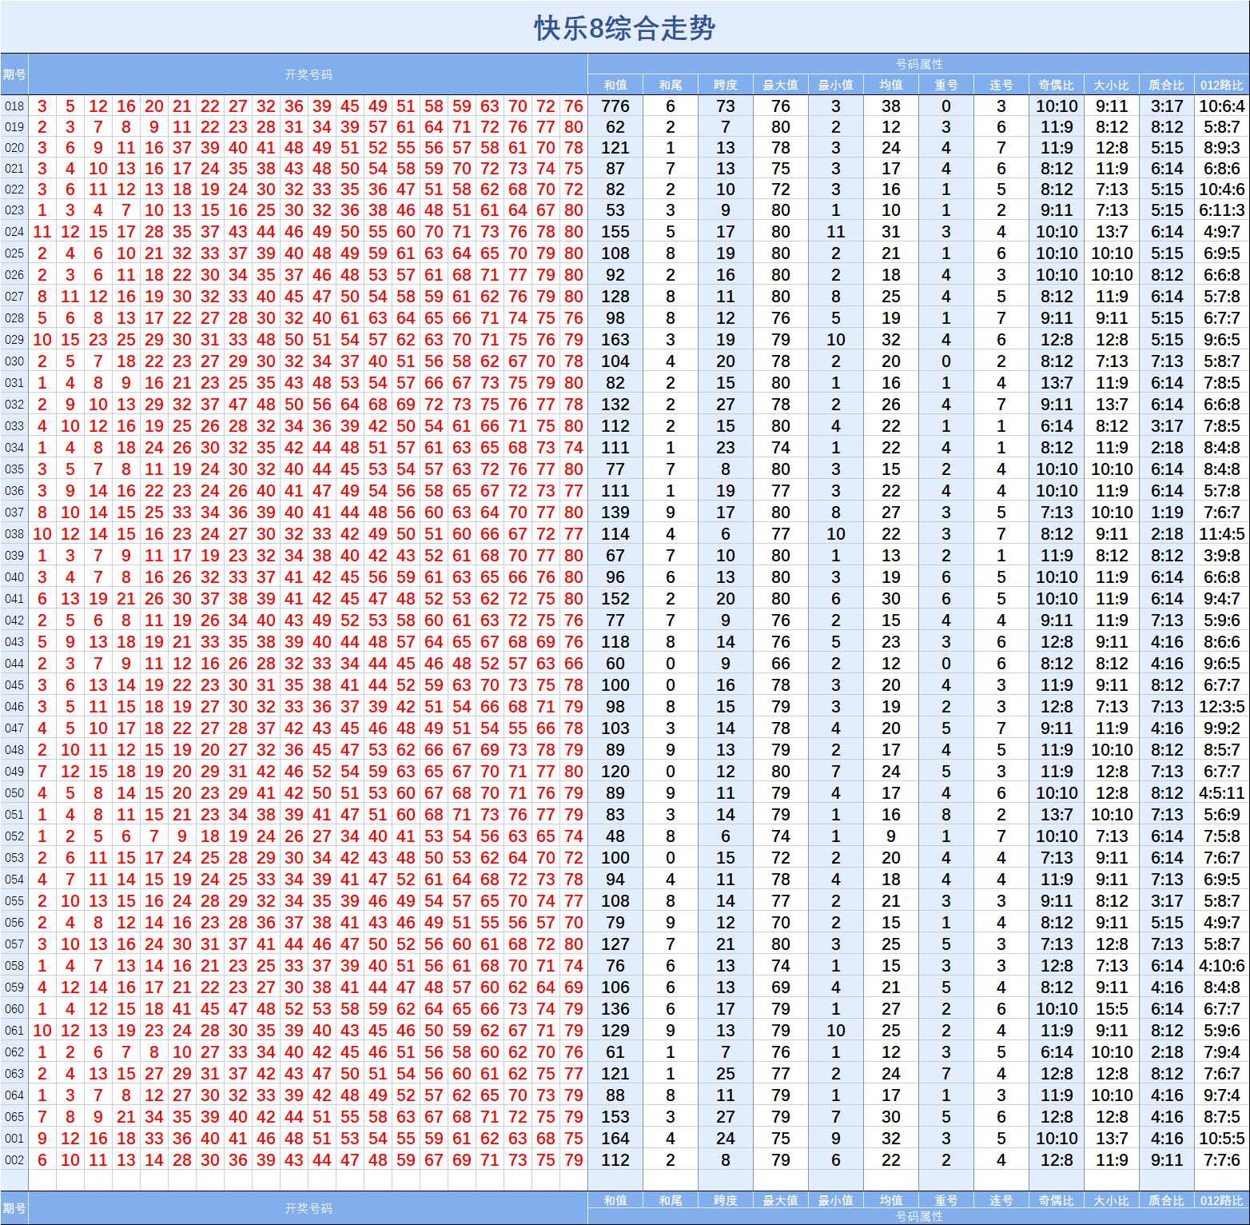
Task: Click drawn number 10 in row 029
Action: 42,340
